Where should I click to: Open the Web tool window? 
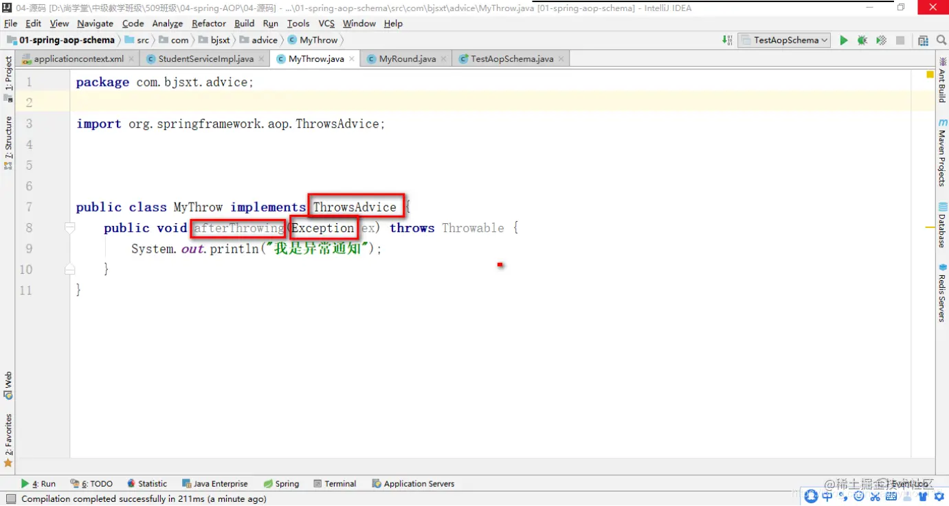[8, 385]
